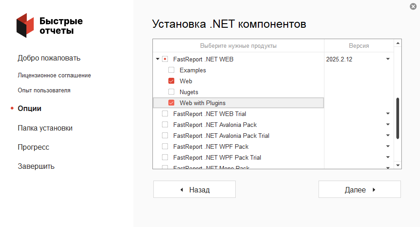
Task: Open version dropdown for FastReport .NET WEB Trial
Action: 388,114
